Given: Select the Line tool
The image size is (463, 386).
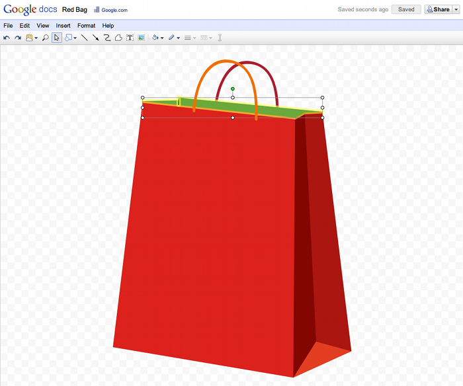Looking at the screenshot, I should point(85,38).
